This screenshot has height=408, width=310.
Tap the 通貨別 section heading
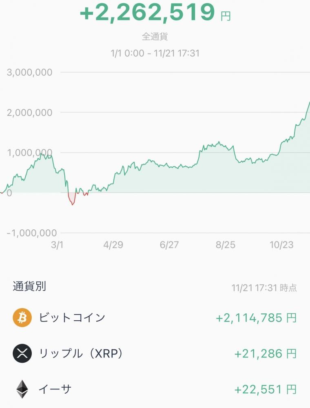pyautogui.click(x=29, y=286)
